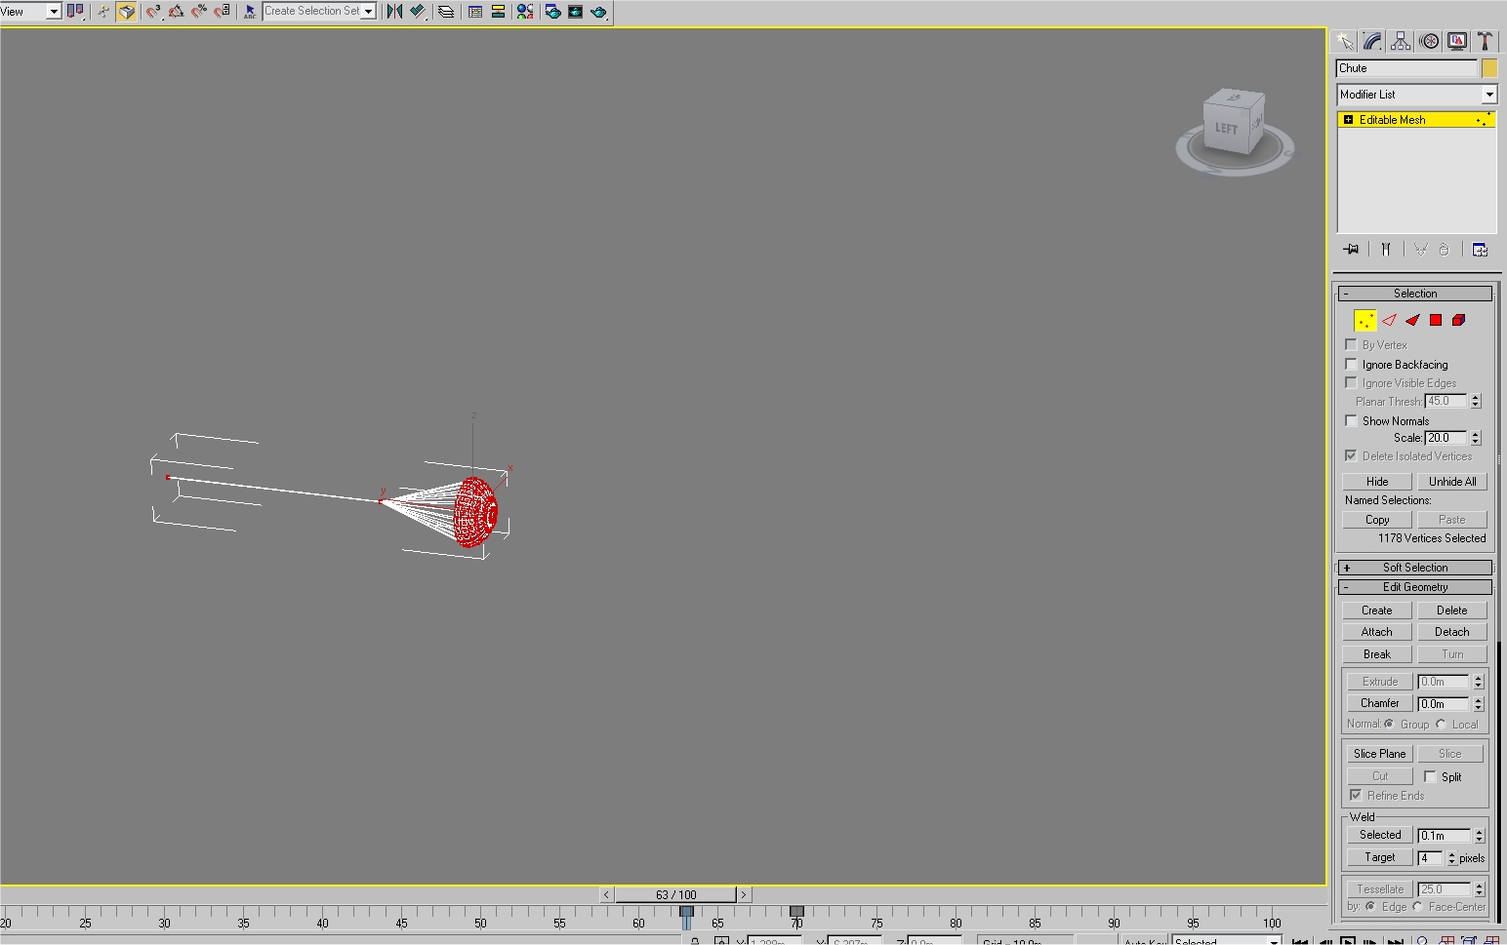
Task: Increase the Normals Scale spinner value
Action: [x=1476, y=434]
